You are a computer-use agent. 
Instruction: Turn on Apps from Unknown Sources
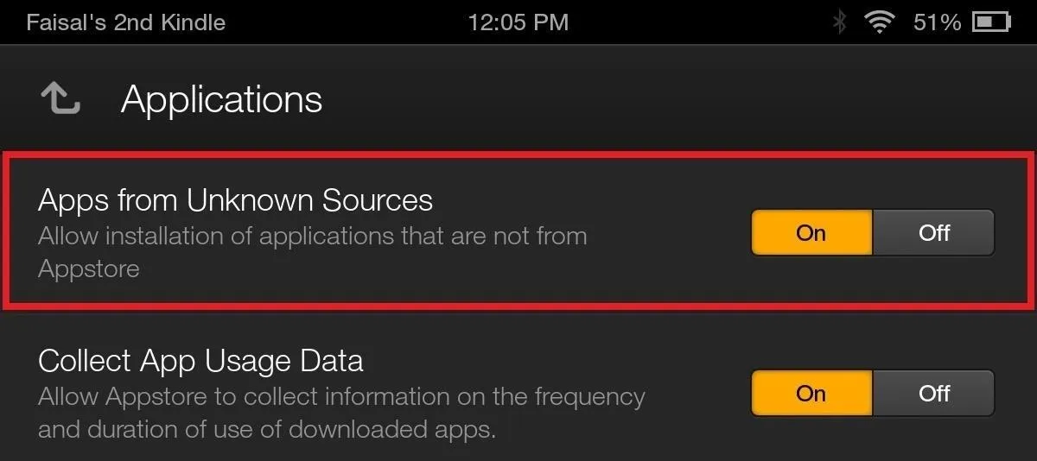pos(811,232)
